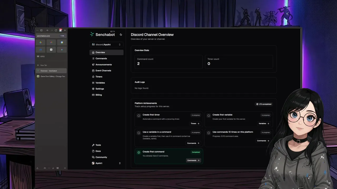Open the KPSS folder in browser sidebar

coord(51,56)
